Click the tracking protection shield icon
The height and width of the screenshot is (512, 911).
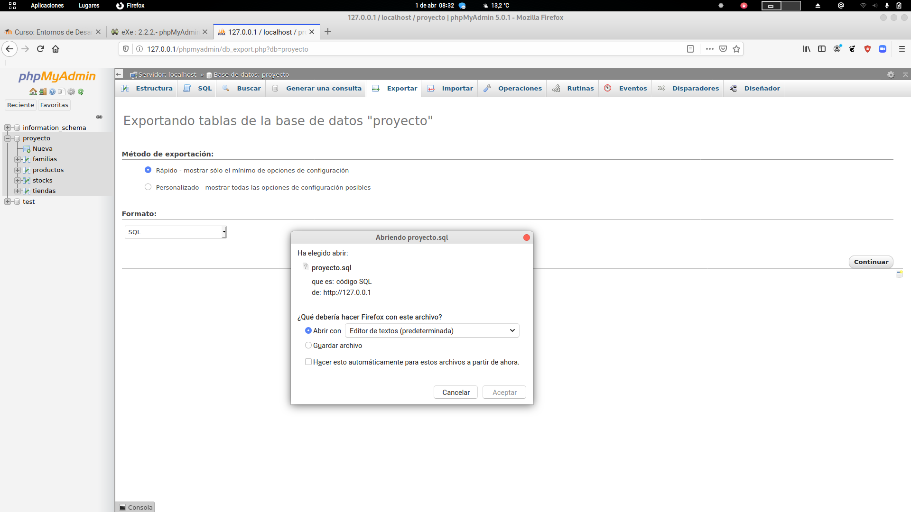[x=126, y=49]
